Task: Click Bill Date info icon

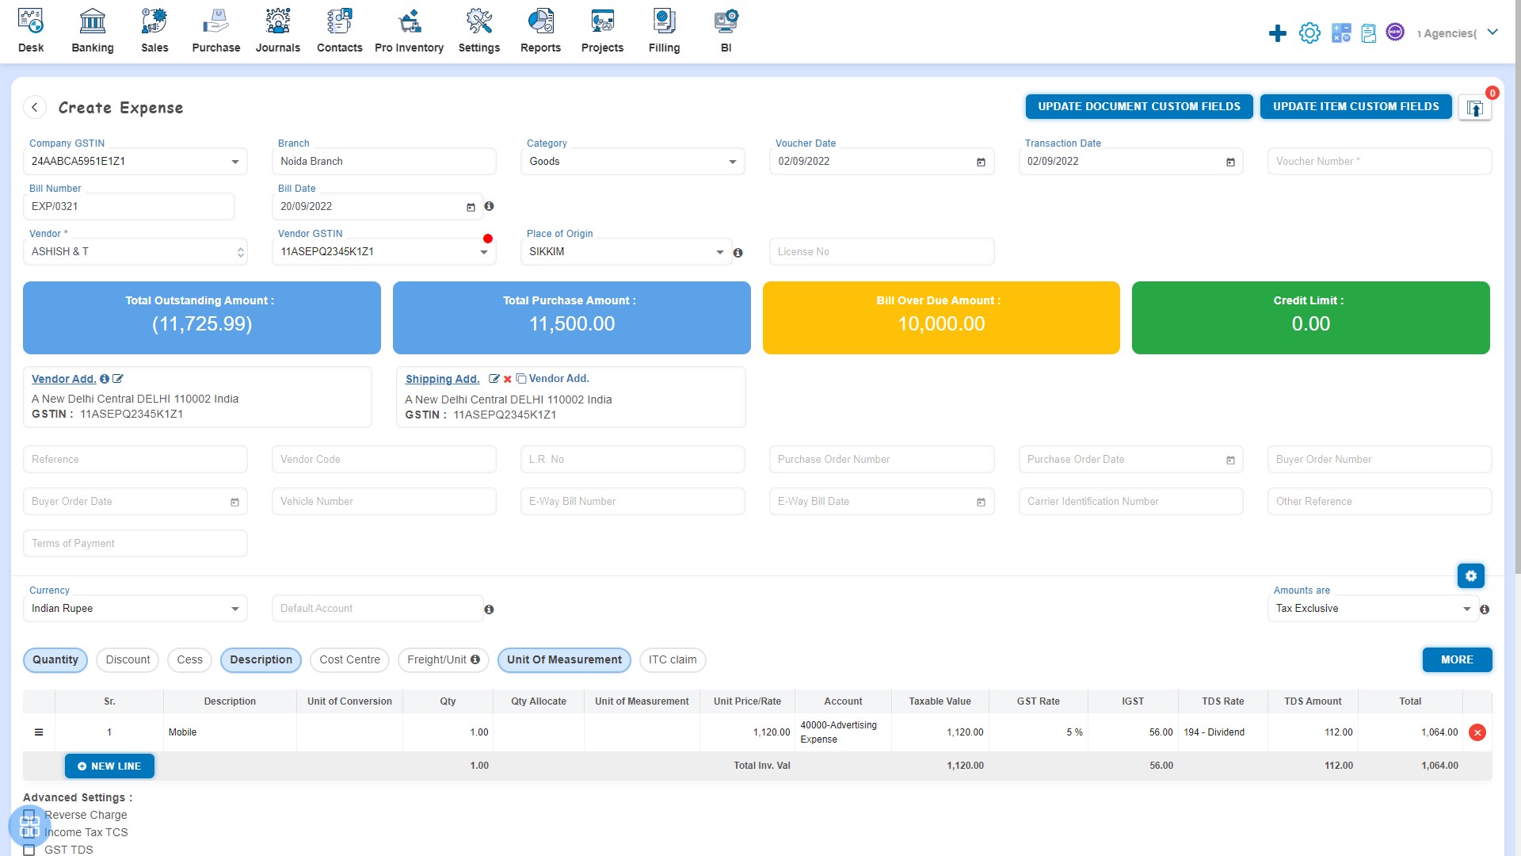Action: coord(489,206)
